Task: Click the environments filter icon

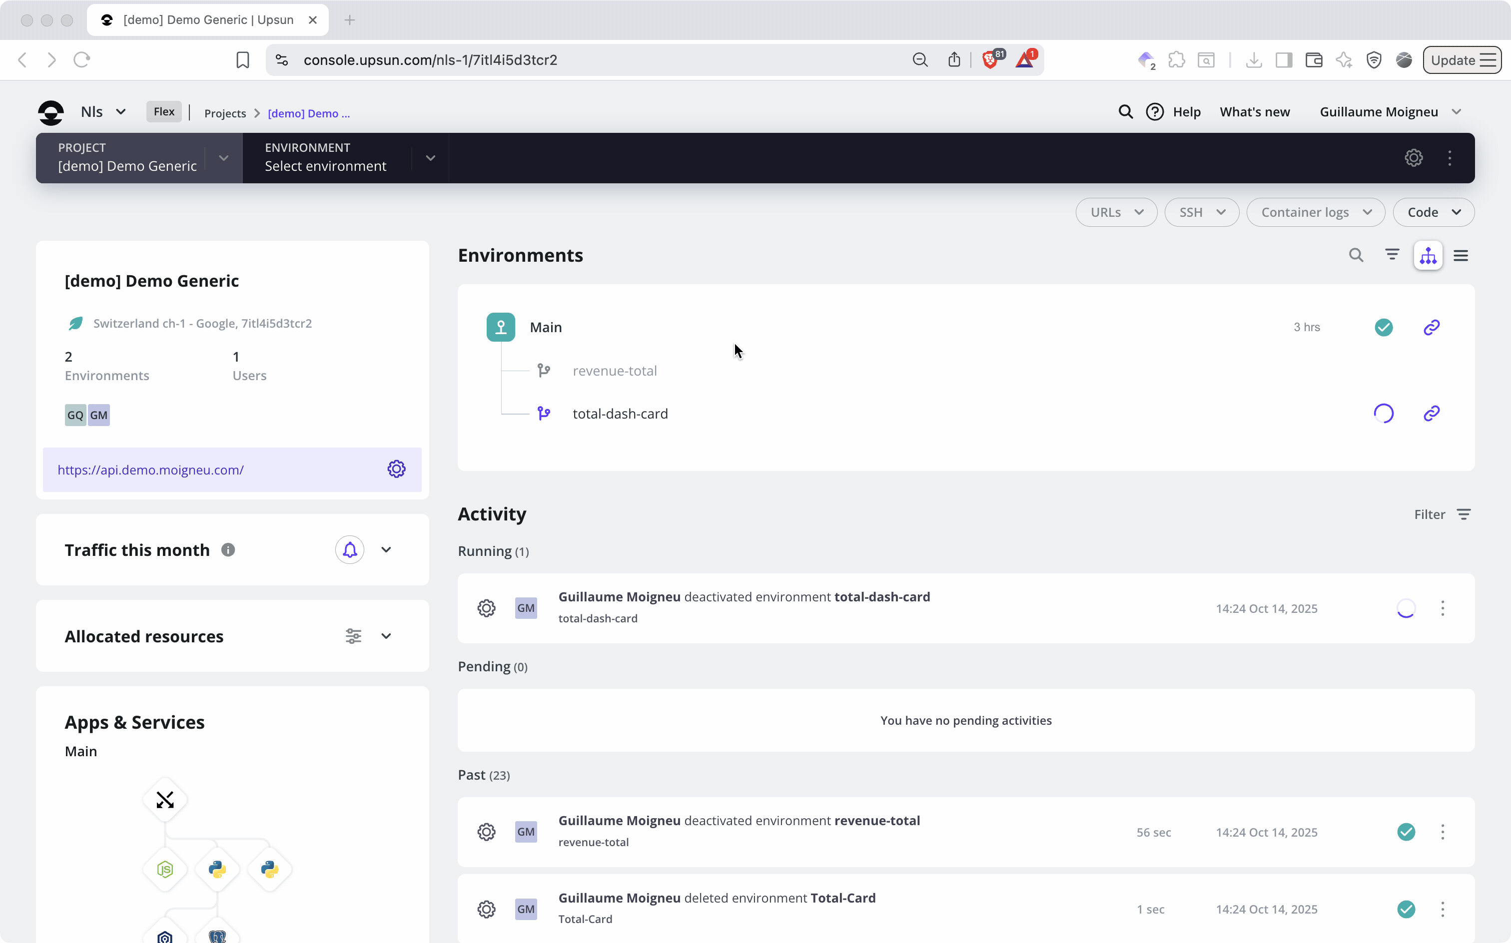Action: 1392,255
